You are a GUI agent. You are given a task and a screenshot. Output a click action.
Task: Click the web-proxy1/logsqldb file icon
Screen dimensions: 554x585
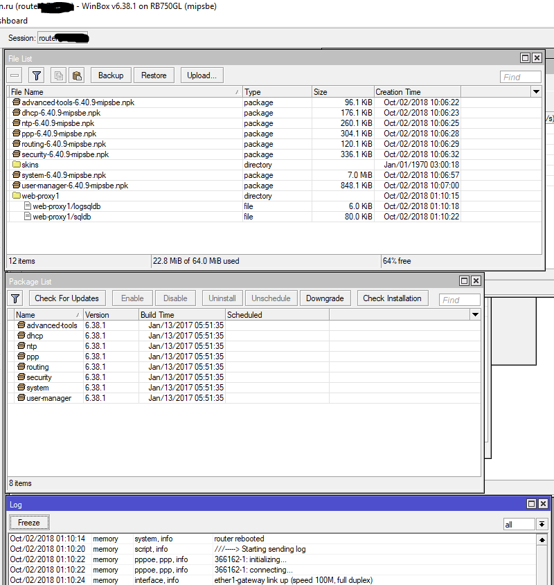[27, 206]
